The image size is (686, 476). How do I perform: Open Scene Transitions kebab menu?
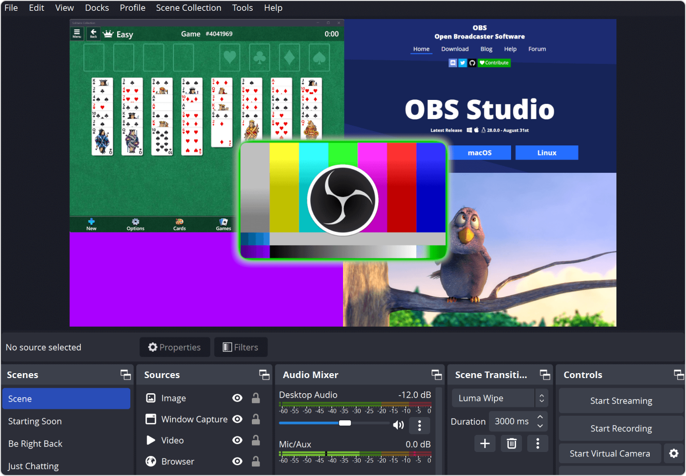(x=538, y=443)
